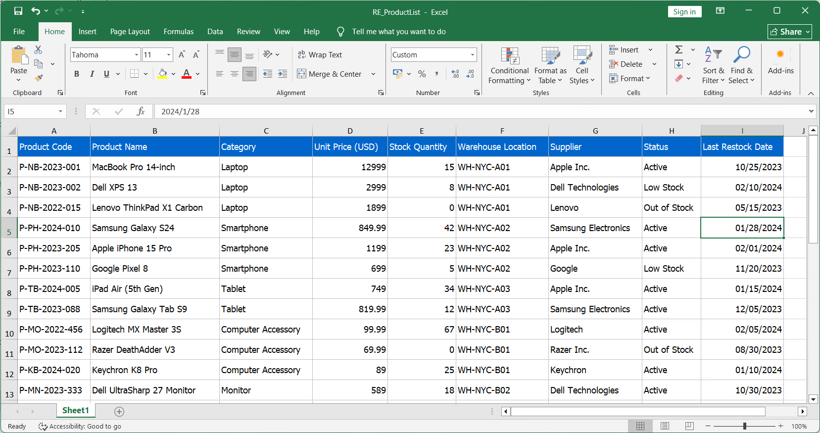Toggle Wrap Text on selected cell

click(x=320, y=54)
